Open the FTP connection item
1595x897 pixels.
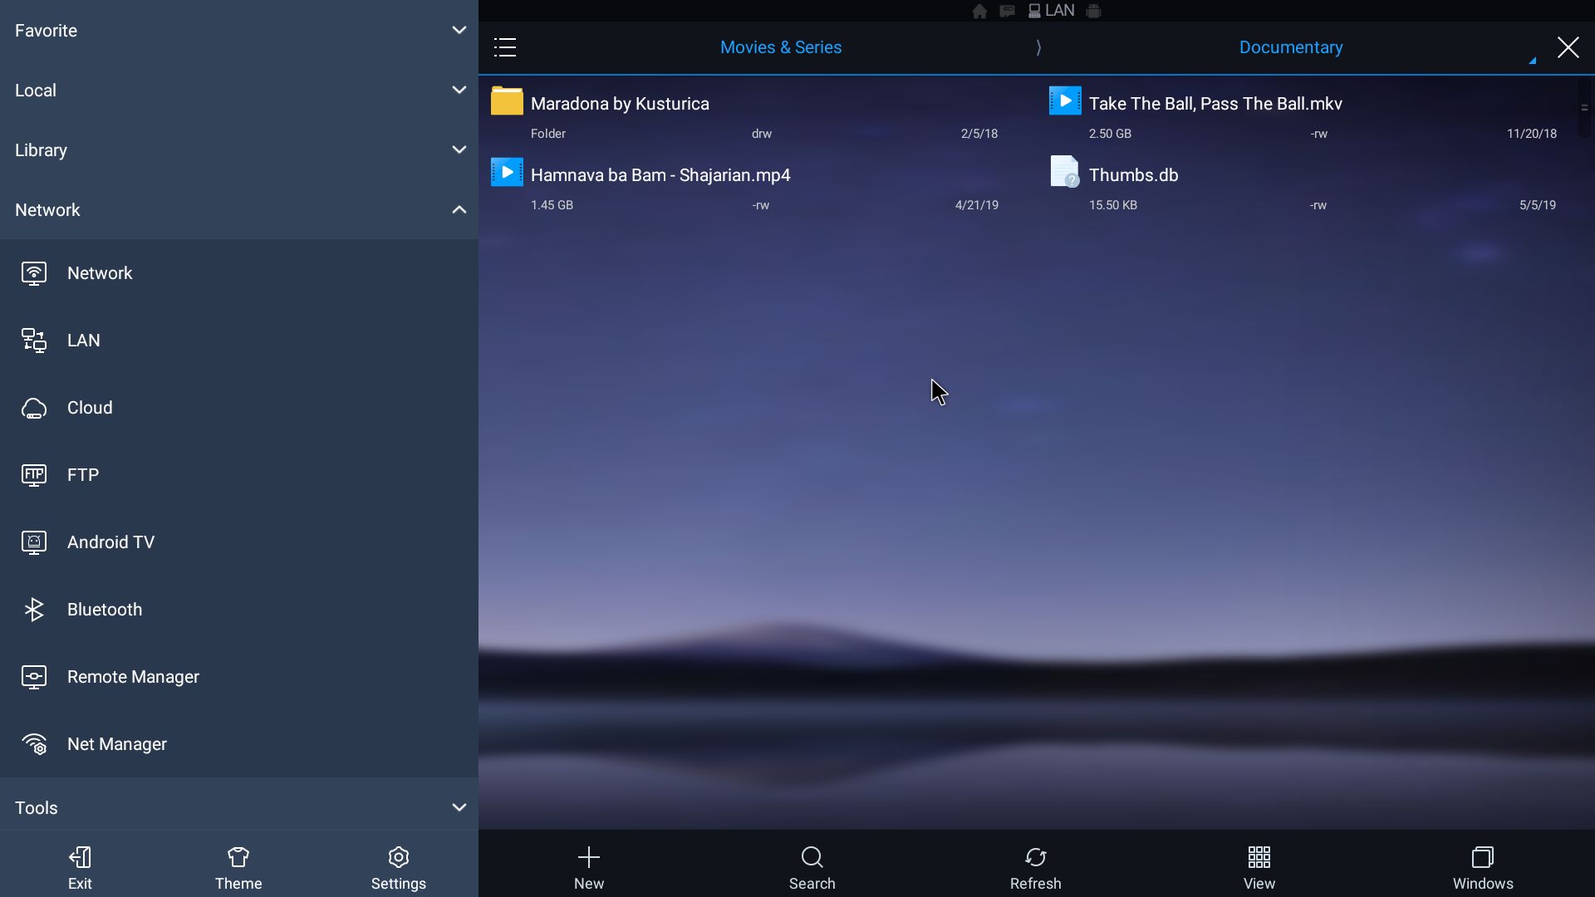click(x=82, y=475)
